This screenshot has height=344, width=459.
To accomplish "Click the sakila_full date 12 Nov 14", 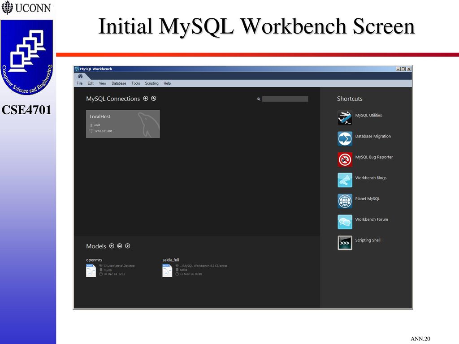I will 191,274.
